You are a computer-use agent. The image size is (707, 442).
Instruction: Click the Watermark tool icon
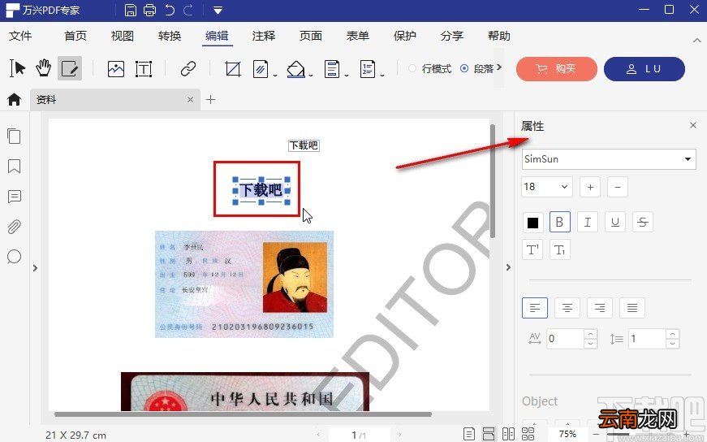click(x=261, y=68)
